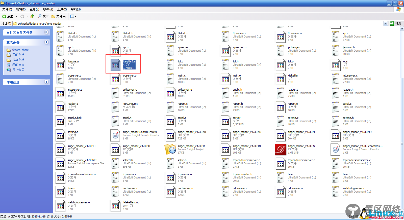Select the Makefile file icon

click(281, 79)
